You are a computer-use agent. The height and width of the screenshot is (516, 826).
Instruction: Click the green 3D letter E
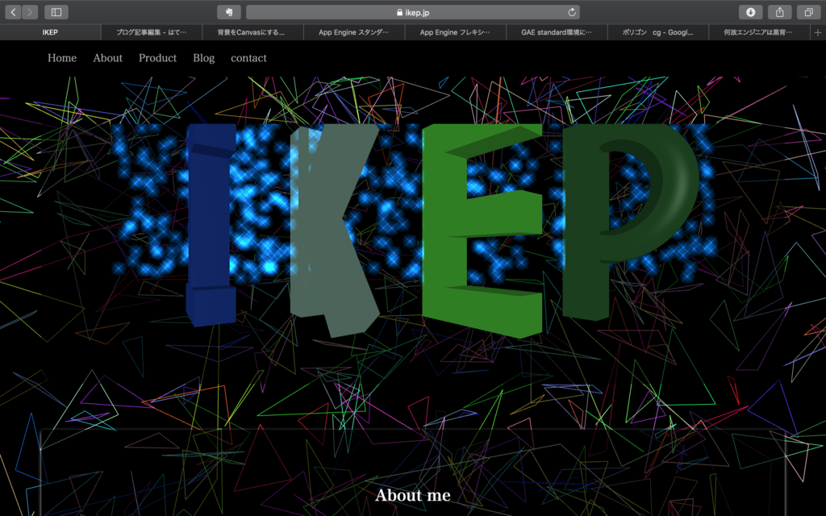click(482, 230)
